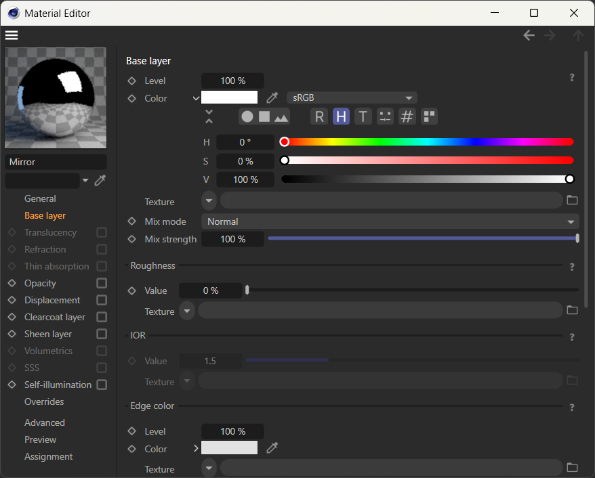Toggle the Self-illumination checkbox

(x=102, y=385)
